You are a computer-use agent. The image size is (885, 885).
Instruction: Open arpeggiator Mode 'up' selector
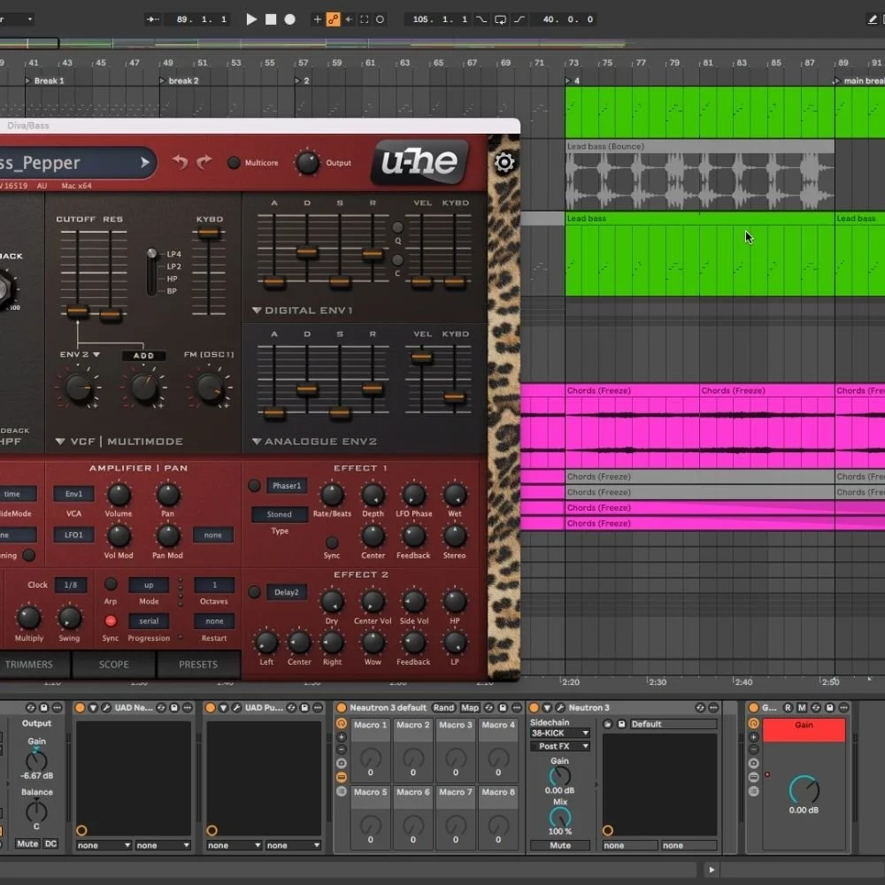(x=149, y=585)
